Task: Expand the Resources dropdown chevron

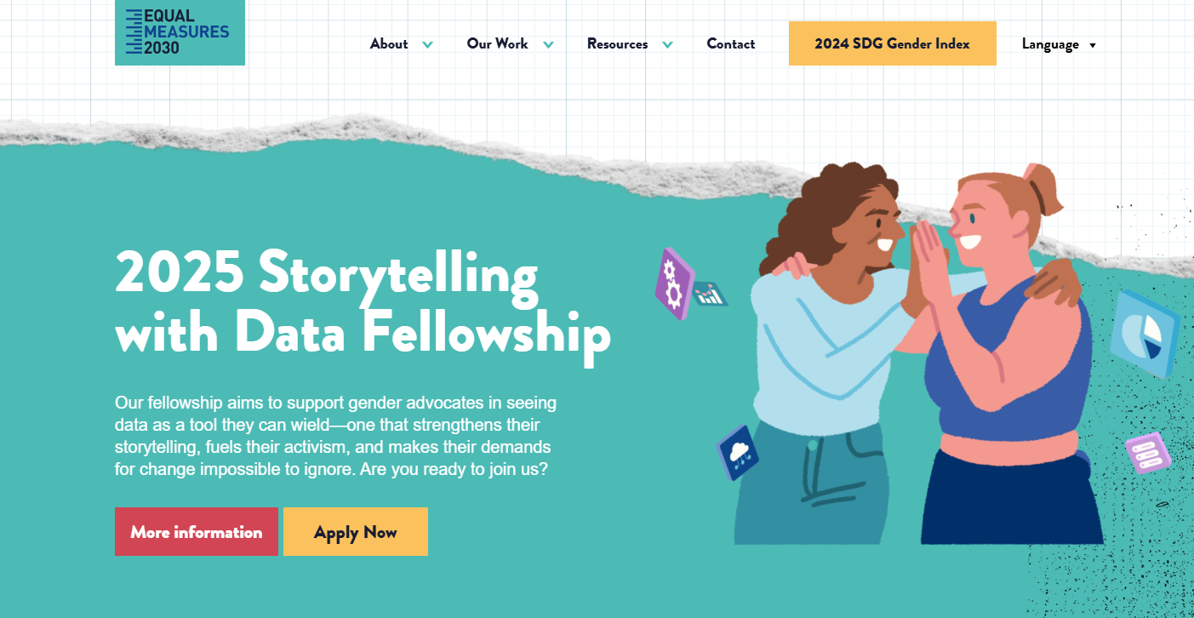Action: [x=668, y=43]
